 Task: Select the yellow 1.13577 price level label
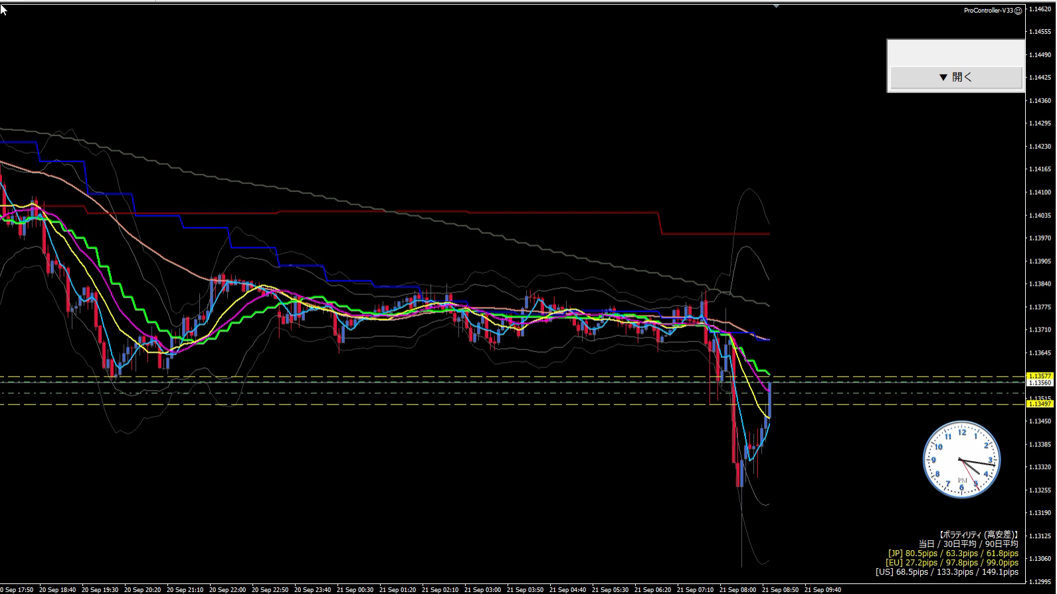(x=1040, y=376)
